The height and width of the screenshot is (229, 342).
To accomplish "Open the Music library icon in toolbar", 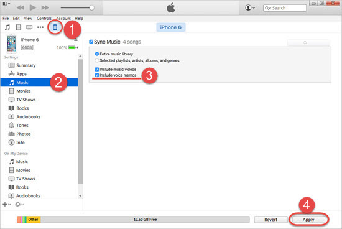I will click(x=7, y=27).
